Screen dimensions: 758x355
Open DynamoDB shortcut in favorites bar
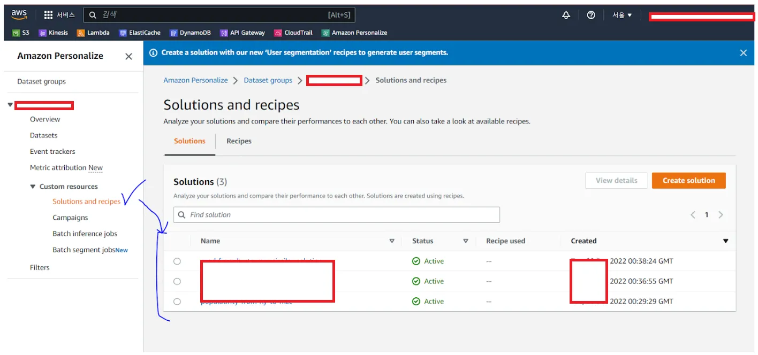pyautogui.click(x=190, y=33)
